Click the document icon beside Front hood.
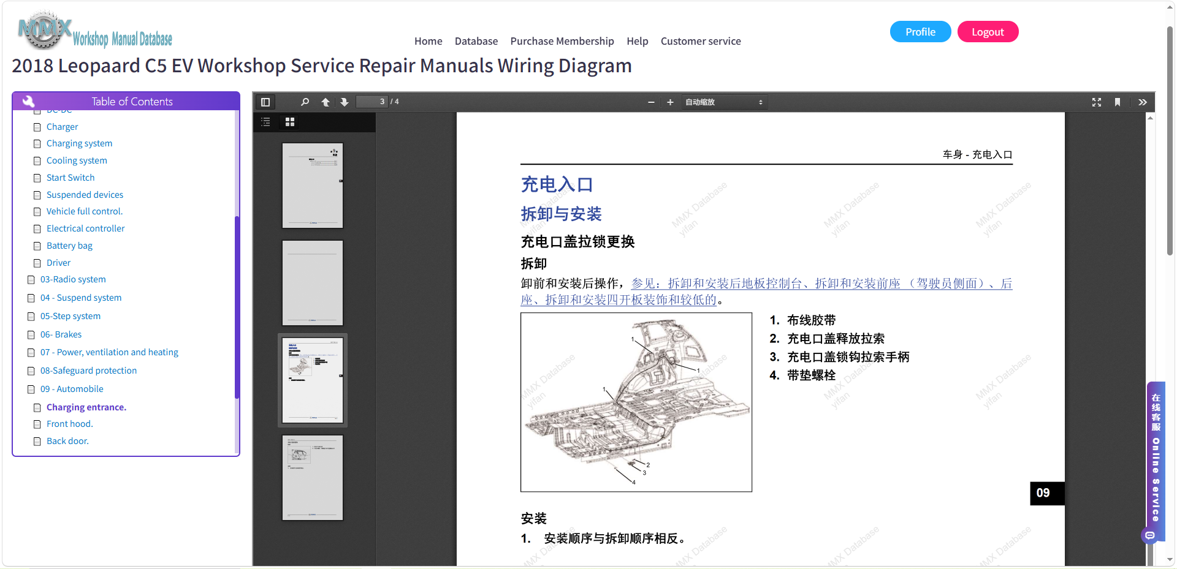The width and height of the screenshot is (1177, 569). [37, 424]
